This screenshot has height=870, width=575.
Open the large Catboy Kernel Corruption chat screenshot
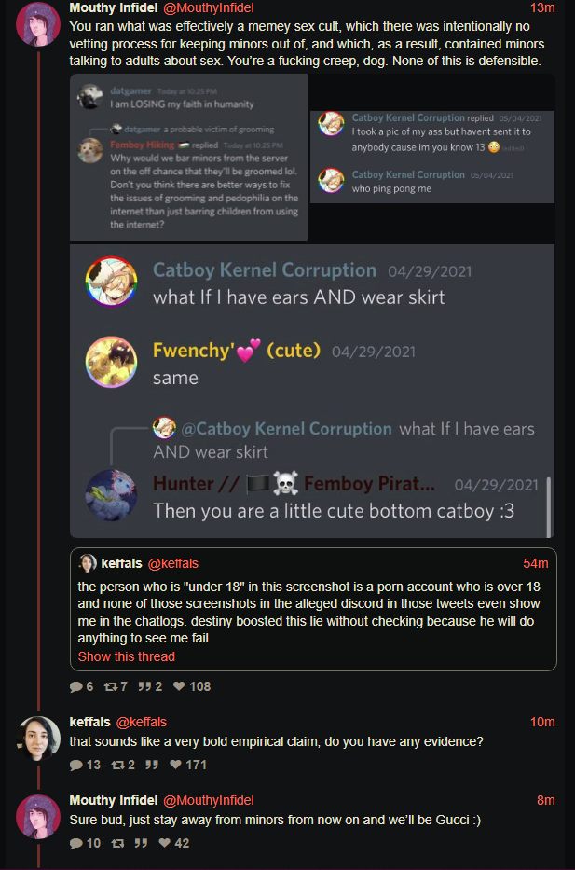pyautogui.click(x=312, y=391)
